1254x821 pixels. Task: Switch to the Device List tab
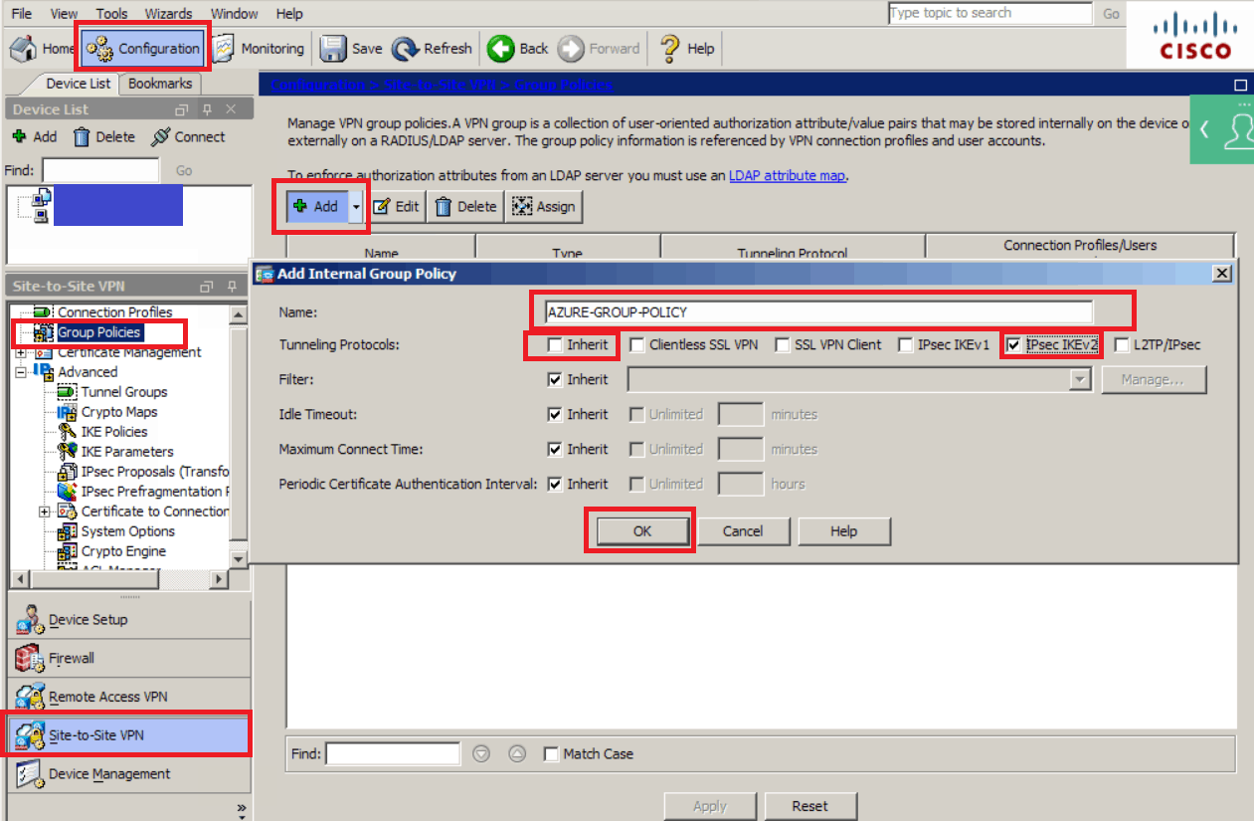[x=80, y=84]
